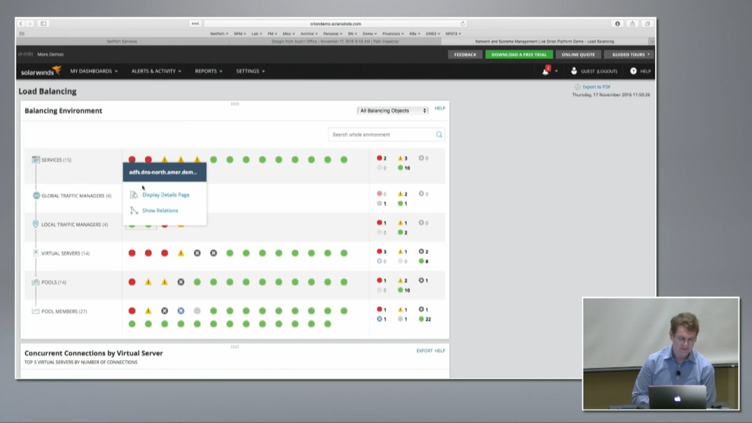The width and height of the screenshot is (752, 423).
Task: Click the Pools row icon
Action: [35, 282]
